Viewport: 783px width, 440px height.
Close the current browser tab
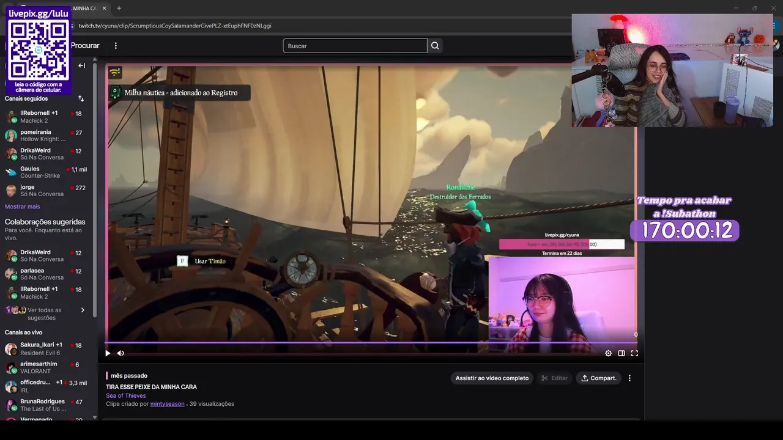point(104,8)
